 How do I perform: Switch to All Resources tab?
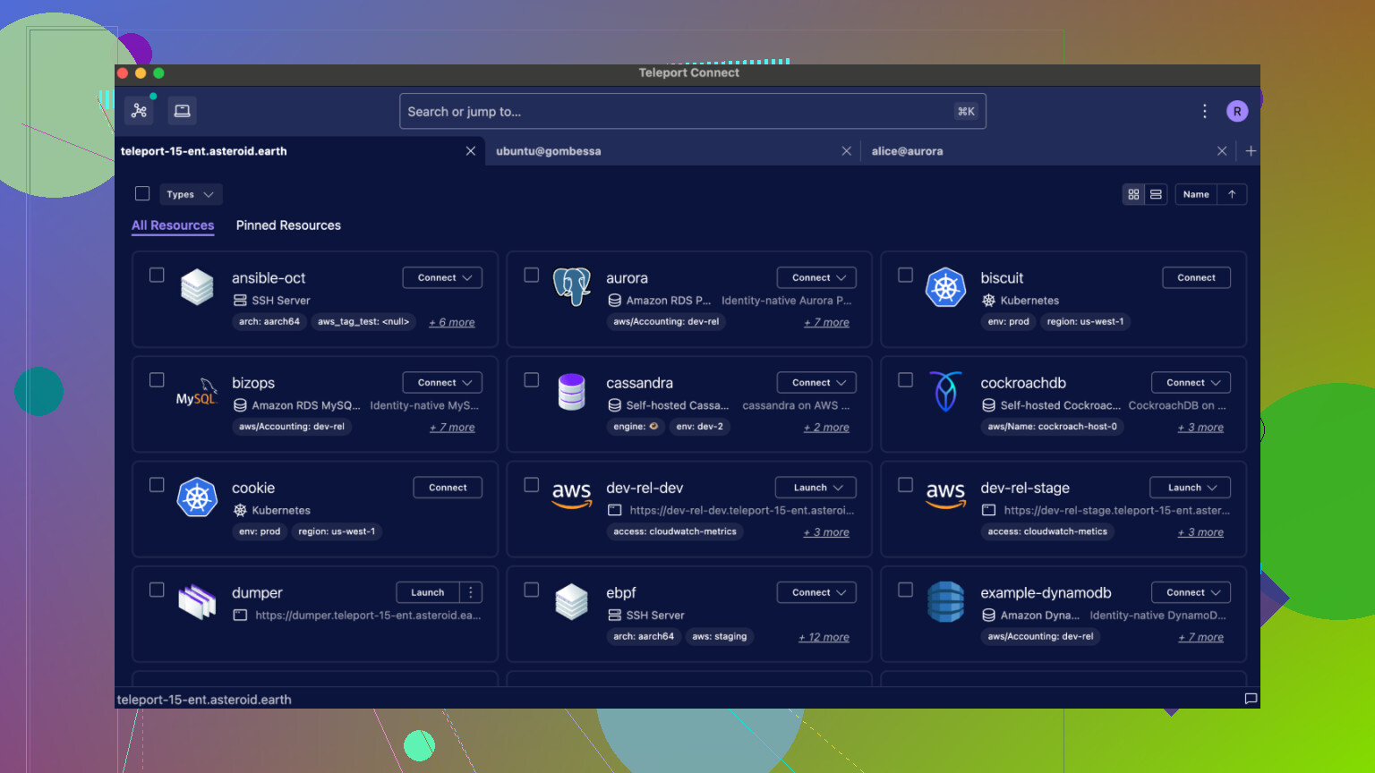[173, 225]
